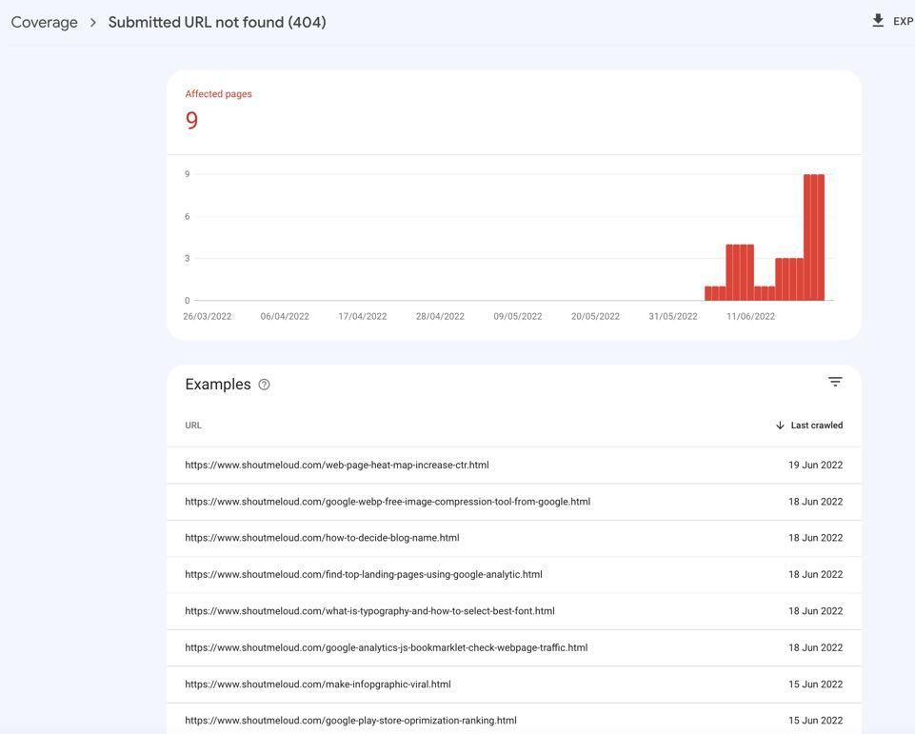
Task: Click the Last crawled sort arrow
Action: [x=780, y=426]
